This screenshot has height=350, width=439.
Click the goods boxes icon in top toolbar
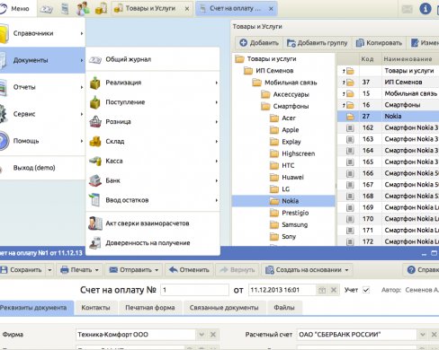point(101,9)
